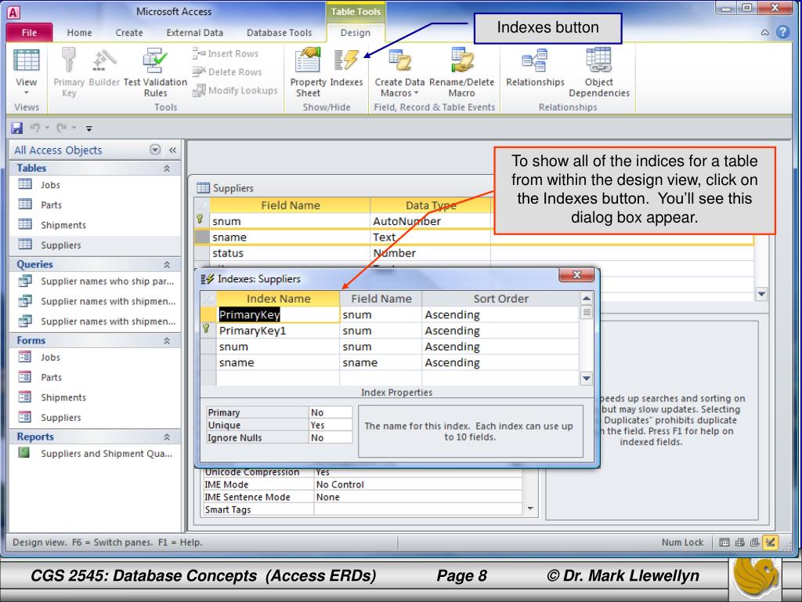Open the Rename/Delete Macro command
The width and height of the screenshot is (802, 602).
pos(461,72)
